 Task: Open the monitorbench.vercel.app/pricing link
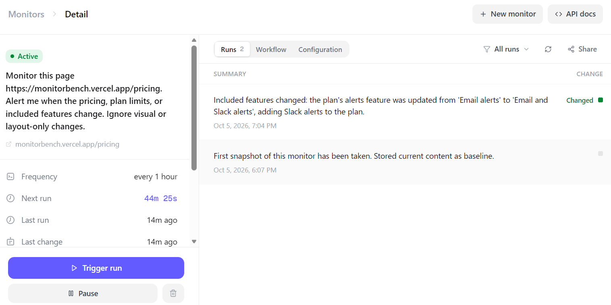(67, 144)
